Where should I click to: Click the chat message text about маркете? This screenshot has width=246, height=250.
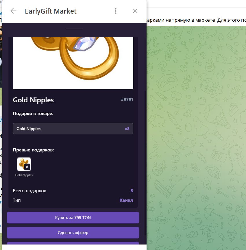[196, 20]
